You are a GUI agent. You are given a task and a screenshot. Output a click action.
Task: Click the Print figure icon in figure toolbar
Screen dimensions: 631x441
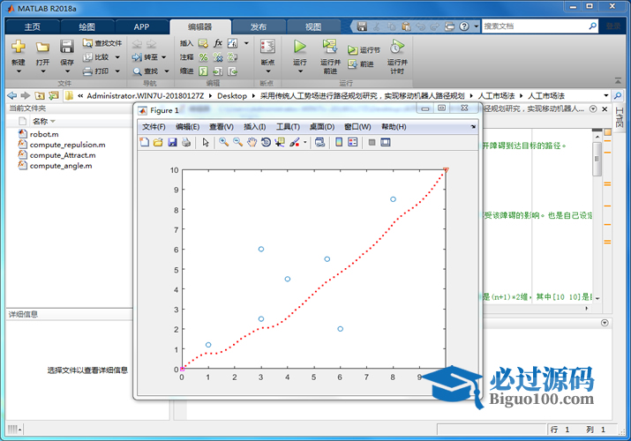186,142
